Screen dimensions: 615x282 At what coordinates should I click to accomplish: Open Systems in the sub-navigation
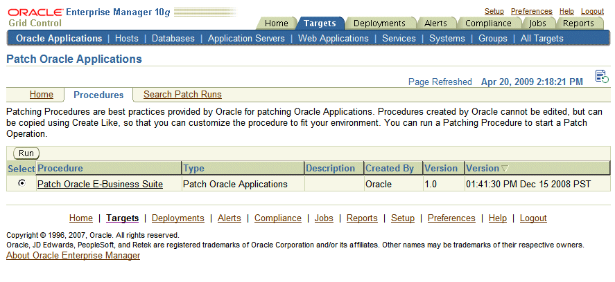[447, 38]
